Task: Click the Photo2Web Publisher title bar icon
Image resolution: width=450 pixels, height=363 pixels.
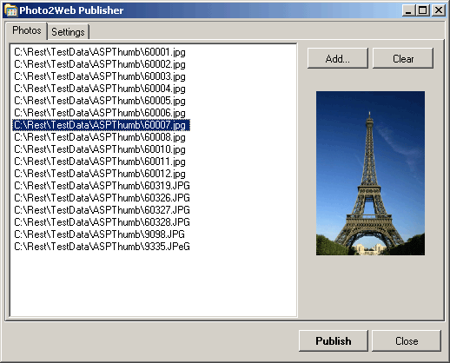Action: click(x=11, y=10)
